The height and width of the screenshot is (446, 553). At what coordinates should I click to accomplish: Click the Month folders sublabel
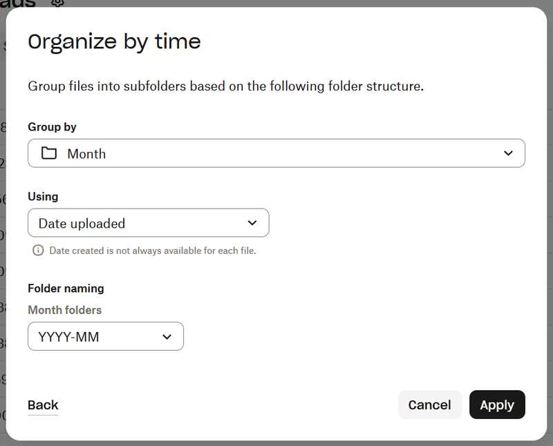click(64, 310)
